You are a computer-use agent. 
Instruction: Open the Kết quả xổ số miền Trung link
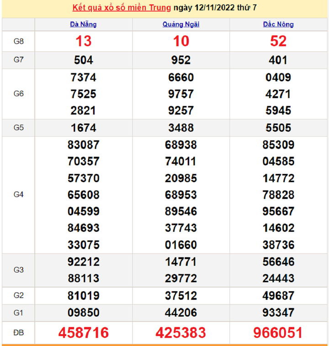pos(122,8)
